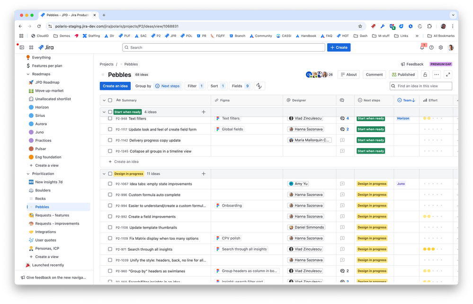Screen dimensions: 473x304
Task: Set Effort dots for Text filters row
Action: coord(433,118)
